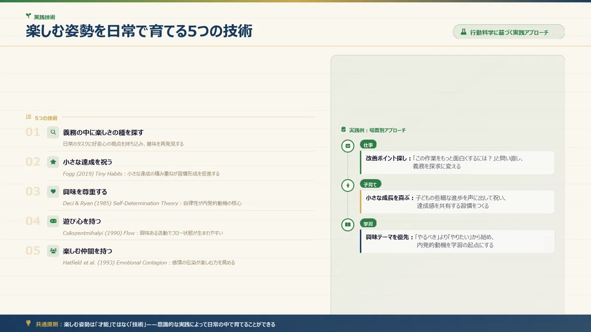Image resolution: width=591 pixels, height=332 pixels.
Task: Click the gamepad icon for 遊び心を持つ
Action: pyautogui.click(x=53, y=221)
